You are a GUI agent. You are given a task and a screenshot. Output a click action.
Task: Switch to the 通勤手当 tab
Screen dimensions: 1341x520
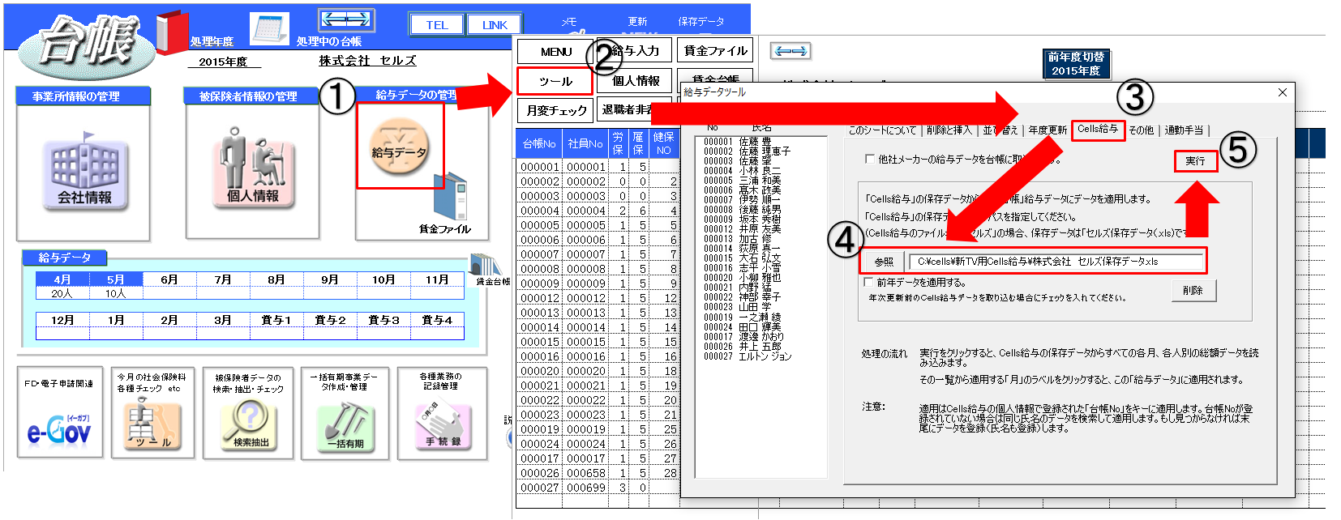[x=1184, y=130]
